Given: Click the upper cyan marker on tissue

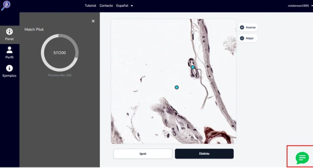Looking at the screenshot, I should (193, 67).
